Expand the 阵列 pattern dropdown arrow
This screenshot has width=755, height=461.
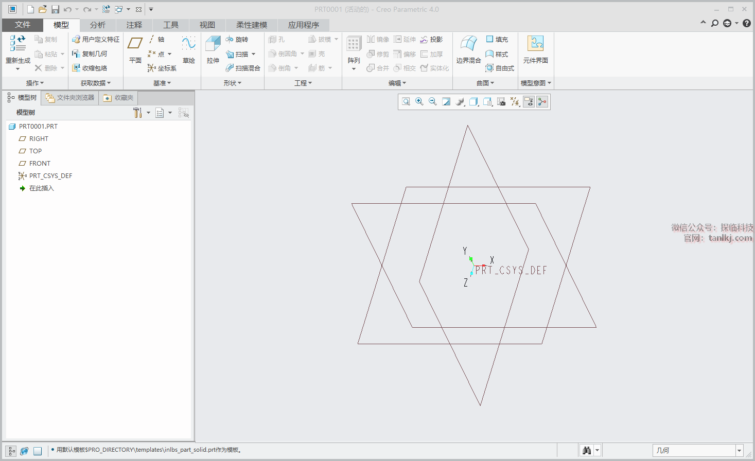[x=354, y=69]
